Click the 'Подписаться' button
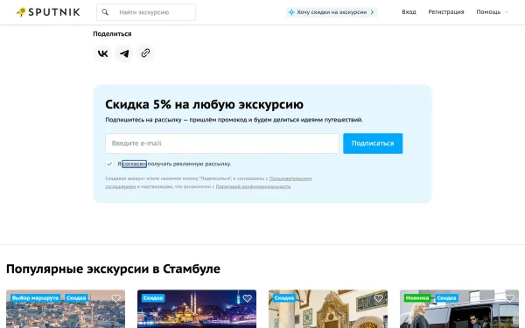525x328 pixels. (373, 143)
